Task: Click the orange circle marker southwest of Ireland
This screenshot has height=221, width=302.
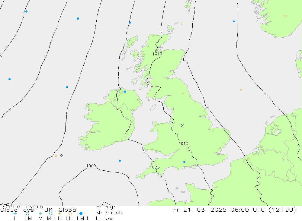Action: pyautogui.click(x=56, y=156)
